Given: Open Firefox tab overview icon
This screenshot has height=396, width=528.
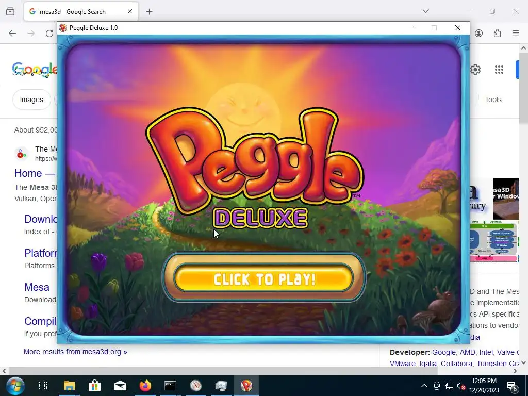Looking at the screenshot, I should click(x=10, y=11).
